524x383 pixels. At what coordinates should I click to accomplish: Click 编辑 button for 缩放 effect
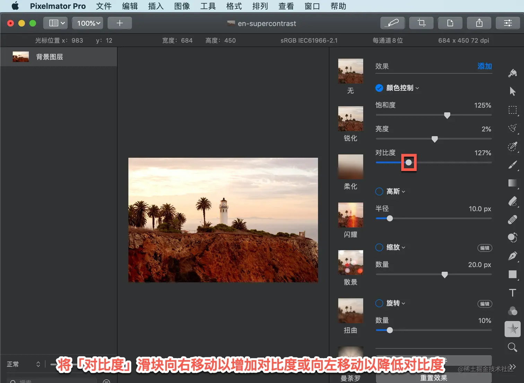[x=485, y=248]
